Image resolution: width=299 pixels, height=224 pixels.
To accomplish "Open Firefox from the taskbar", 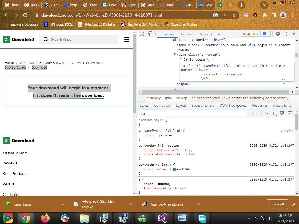I will click(x=45, y=218).
